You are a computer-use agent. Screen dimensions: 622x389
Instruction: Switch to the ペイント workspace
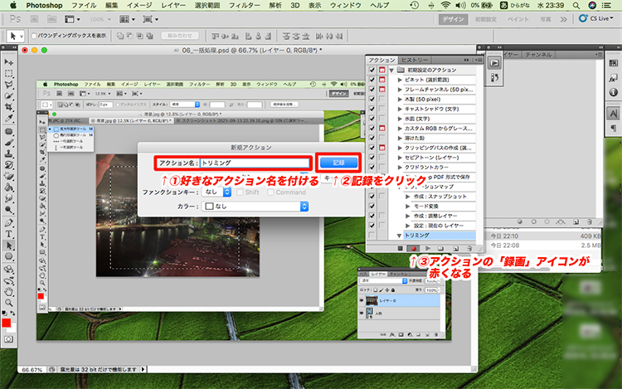tap(518, 19)
